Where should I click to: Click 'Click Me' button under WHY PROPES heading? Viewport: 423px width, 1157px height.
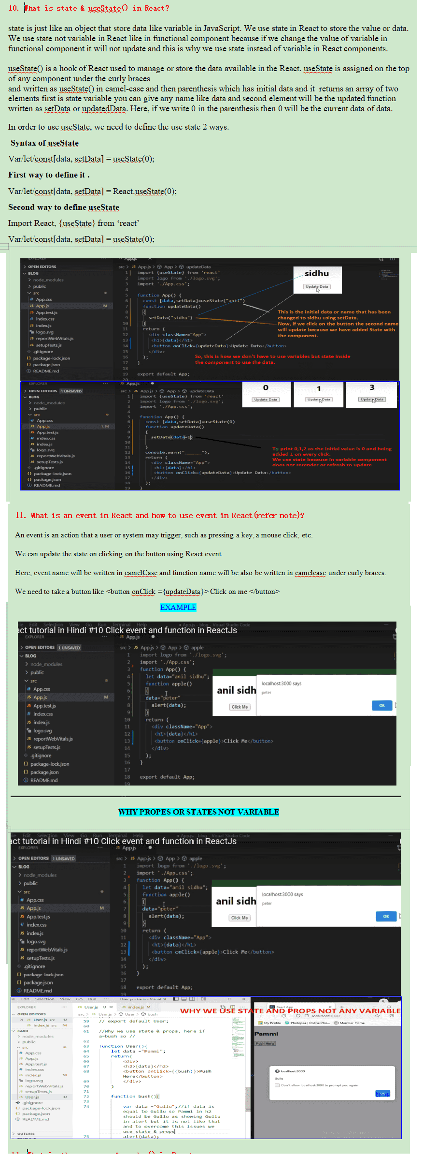(x=239, y=918)
